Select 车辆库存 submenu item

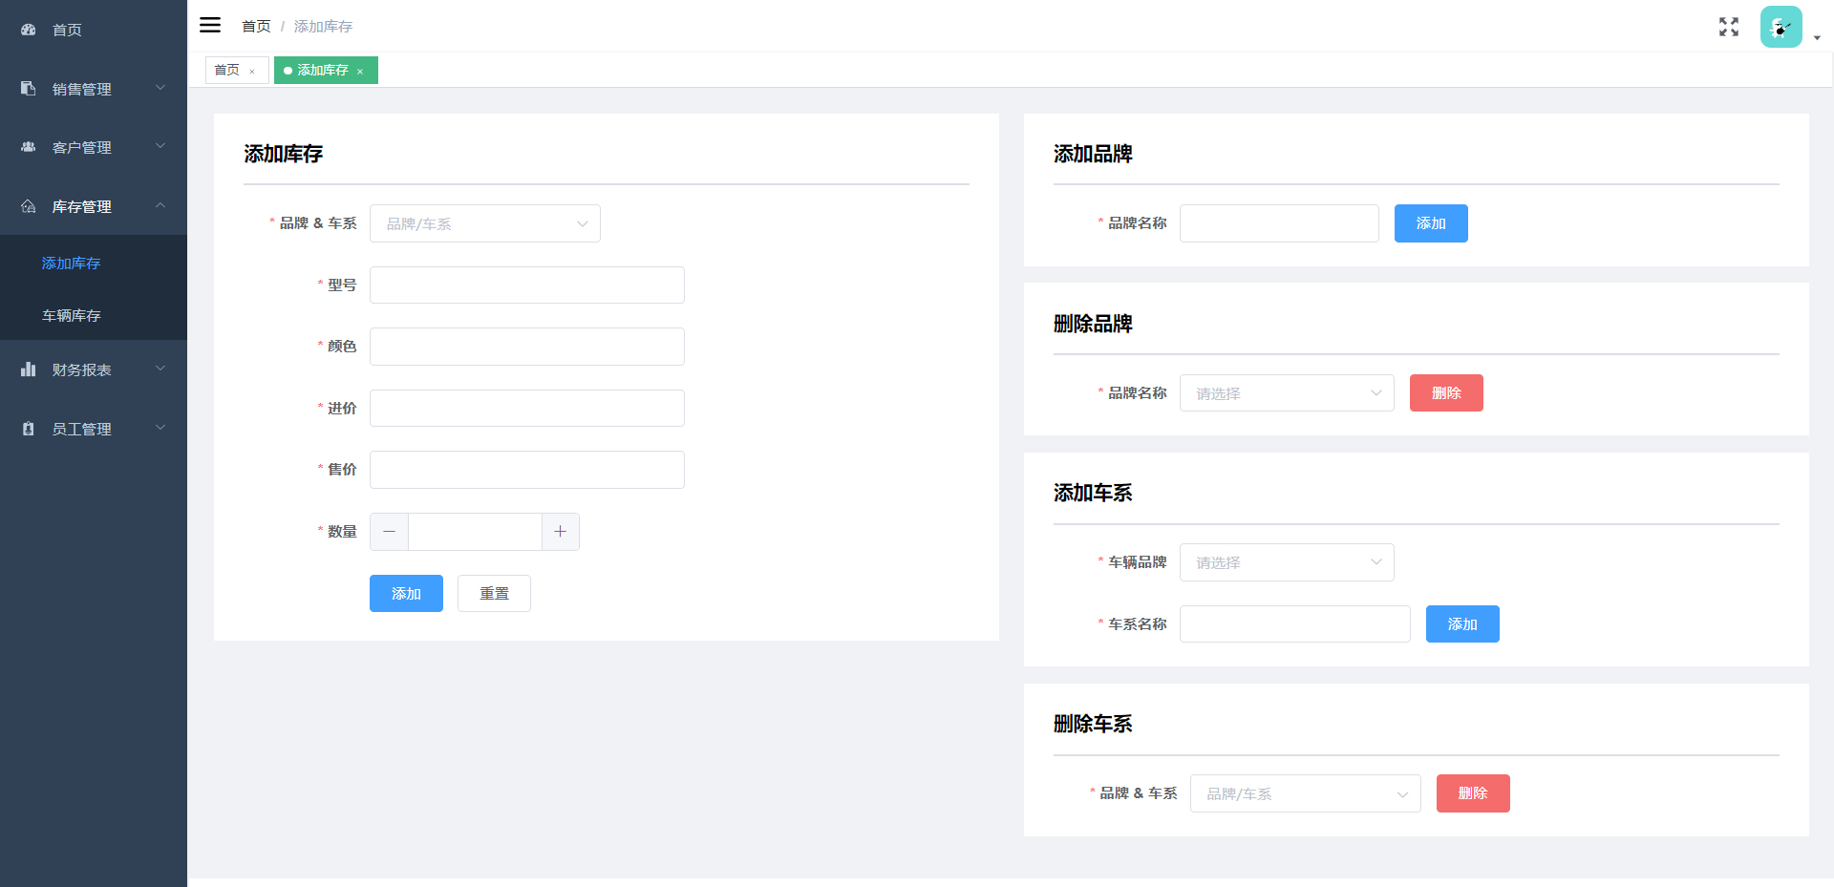pos(94,315)
